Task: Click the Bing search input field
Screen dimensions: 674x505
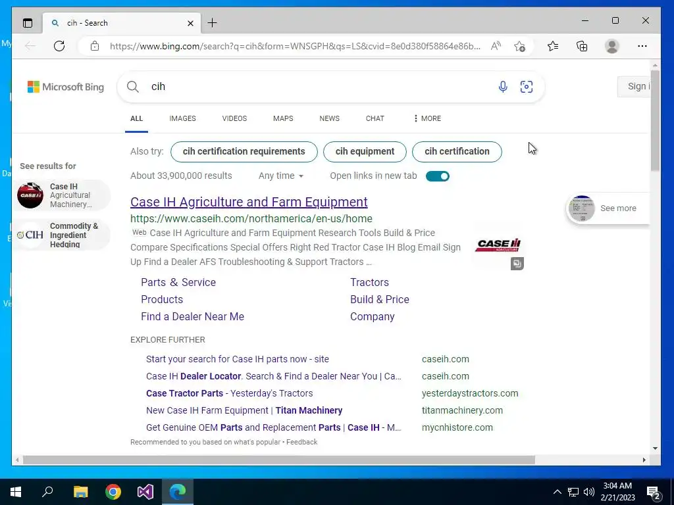Action: (318, 87)
